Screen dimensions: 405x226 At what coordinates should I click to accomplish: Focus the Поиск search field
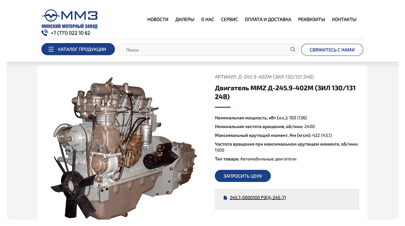click(x=208, y=50)
